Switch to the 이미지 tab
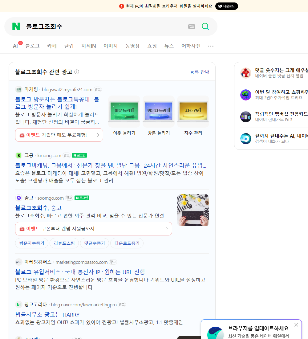Screen dimensions: 308x339 [x=111, y=46]
